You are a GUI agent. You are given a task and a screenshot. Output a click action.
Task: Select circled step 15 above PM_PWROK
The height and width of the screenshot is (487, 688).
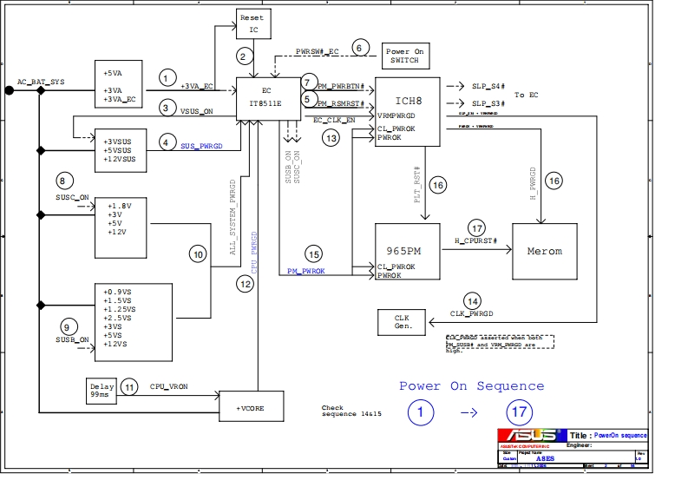(313, 254)
